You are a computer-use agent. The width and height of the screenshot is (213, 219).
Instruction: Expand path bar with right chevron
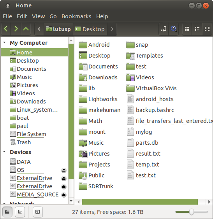(x=112, y=29)
